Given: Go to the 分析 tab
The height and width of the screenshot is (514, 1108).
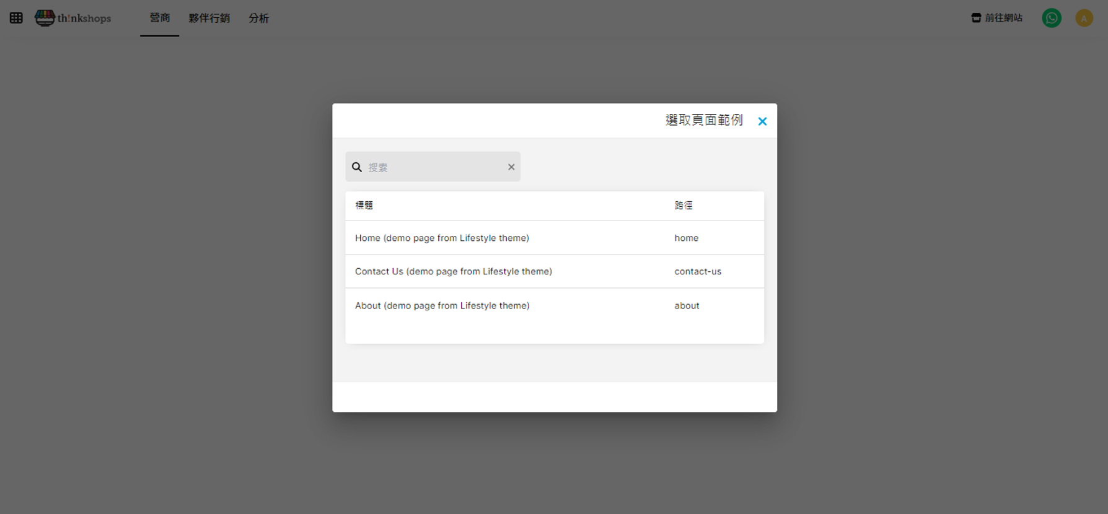Looking at the screenshot, I should [258, 18].
